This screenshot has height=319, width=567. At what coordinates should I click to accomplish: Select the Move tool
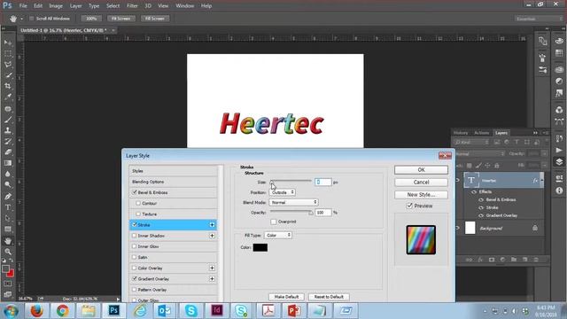point(8,43)
